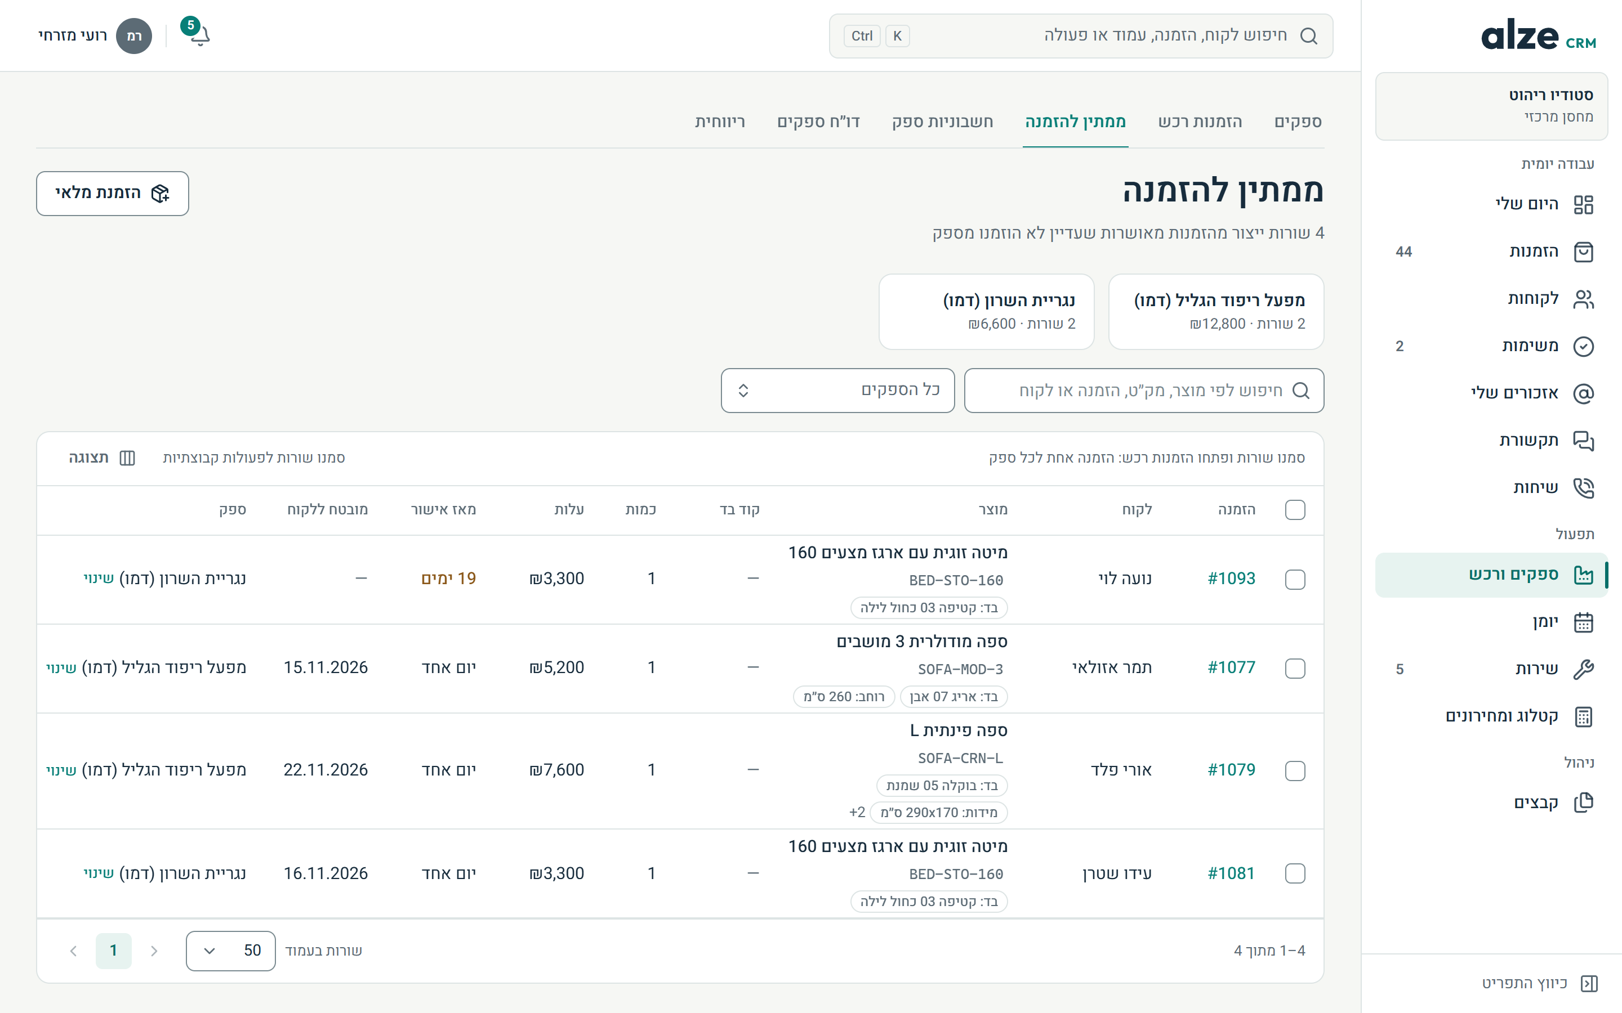This screenshot has width=1622, height=1013.
Task: Open שיחות phone icon
Action: click(x=1583, y=488)
